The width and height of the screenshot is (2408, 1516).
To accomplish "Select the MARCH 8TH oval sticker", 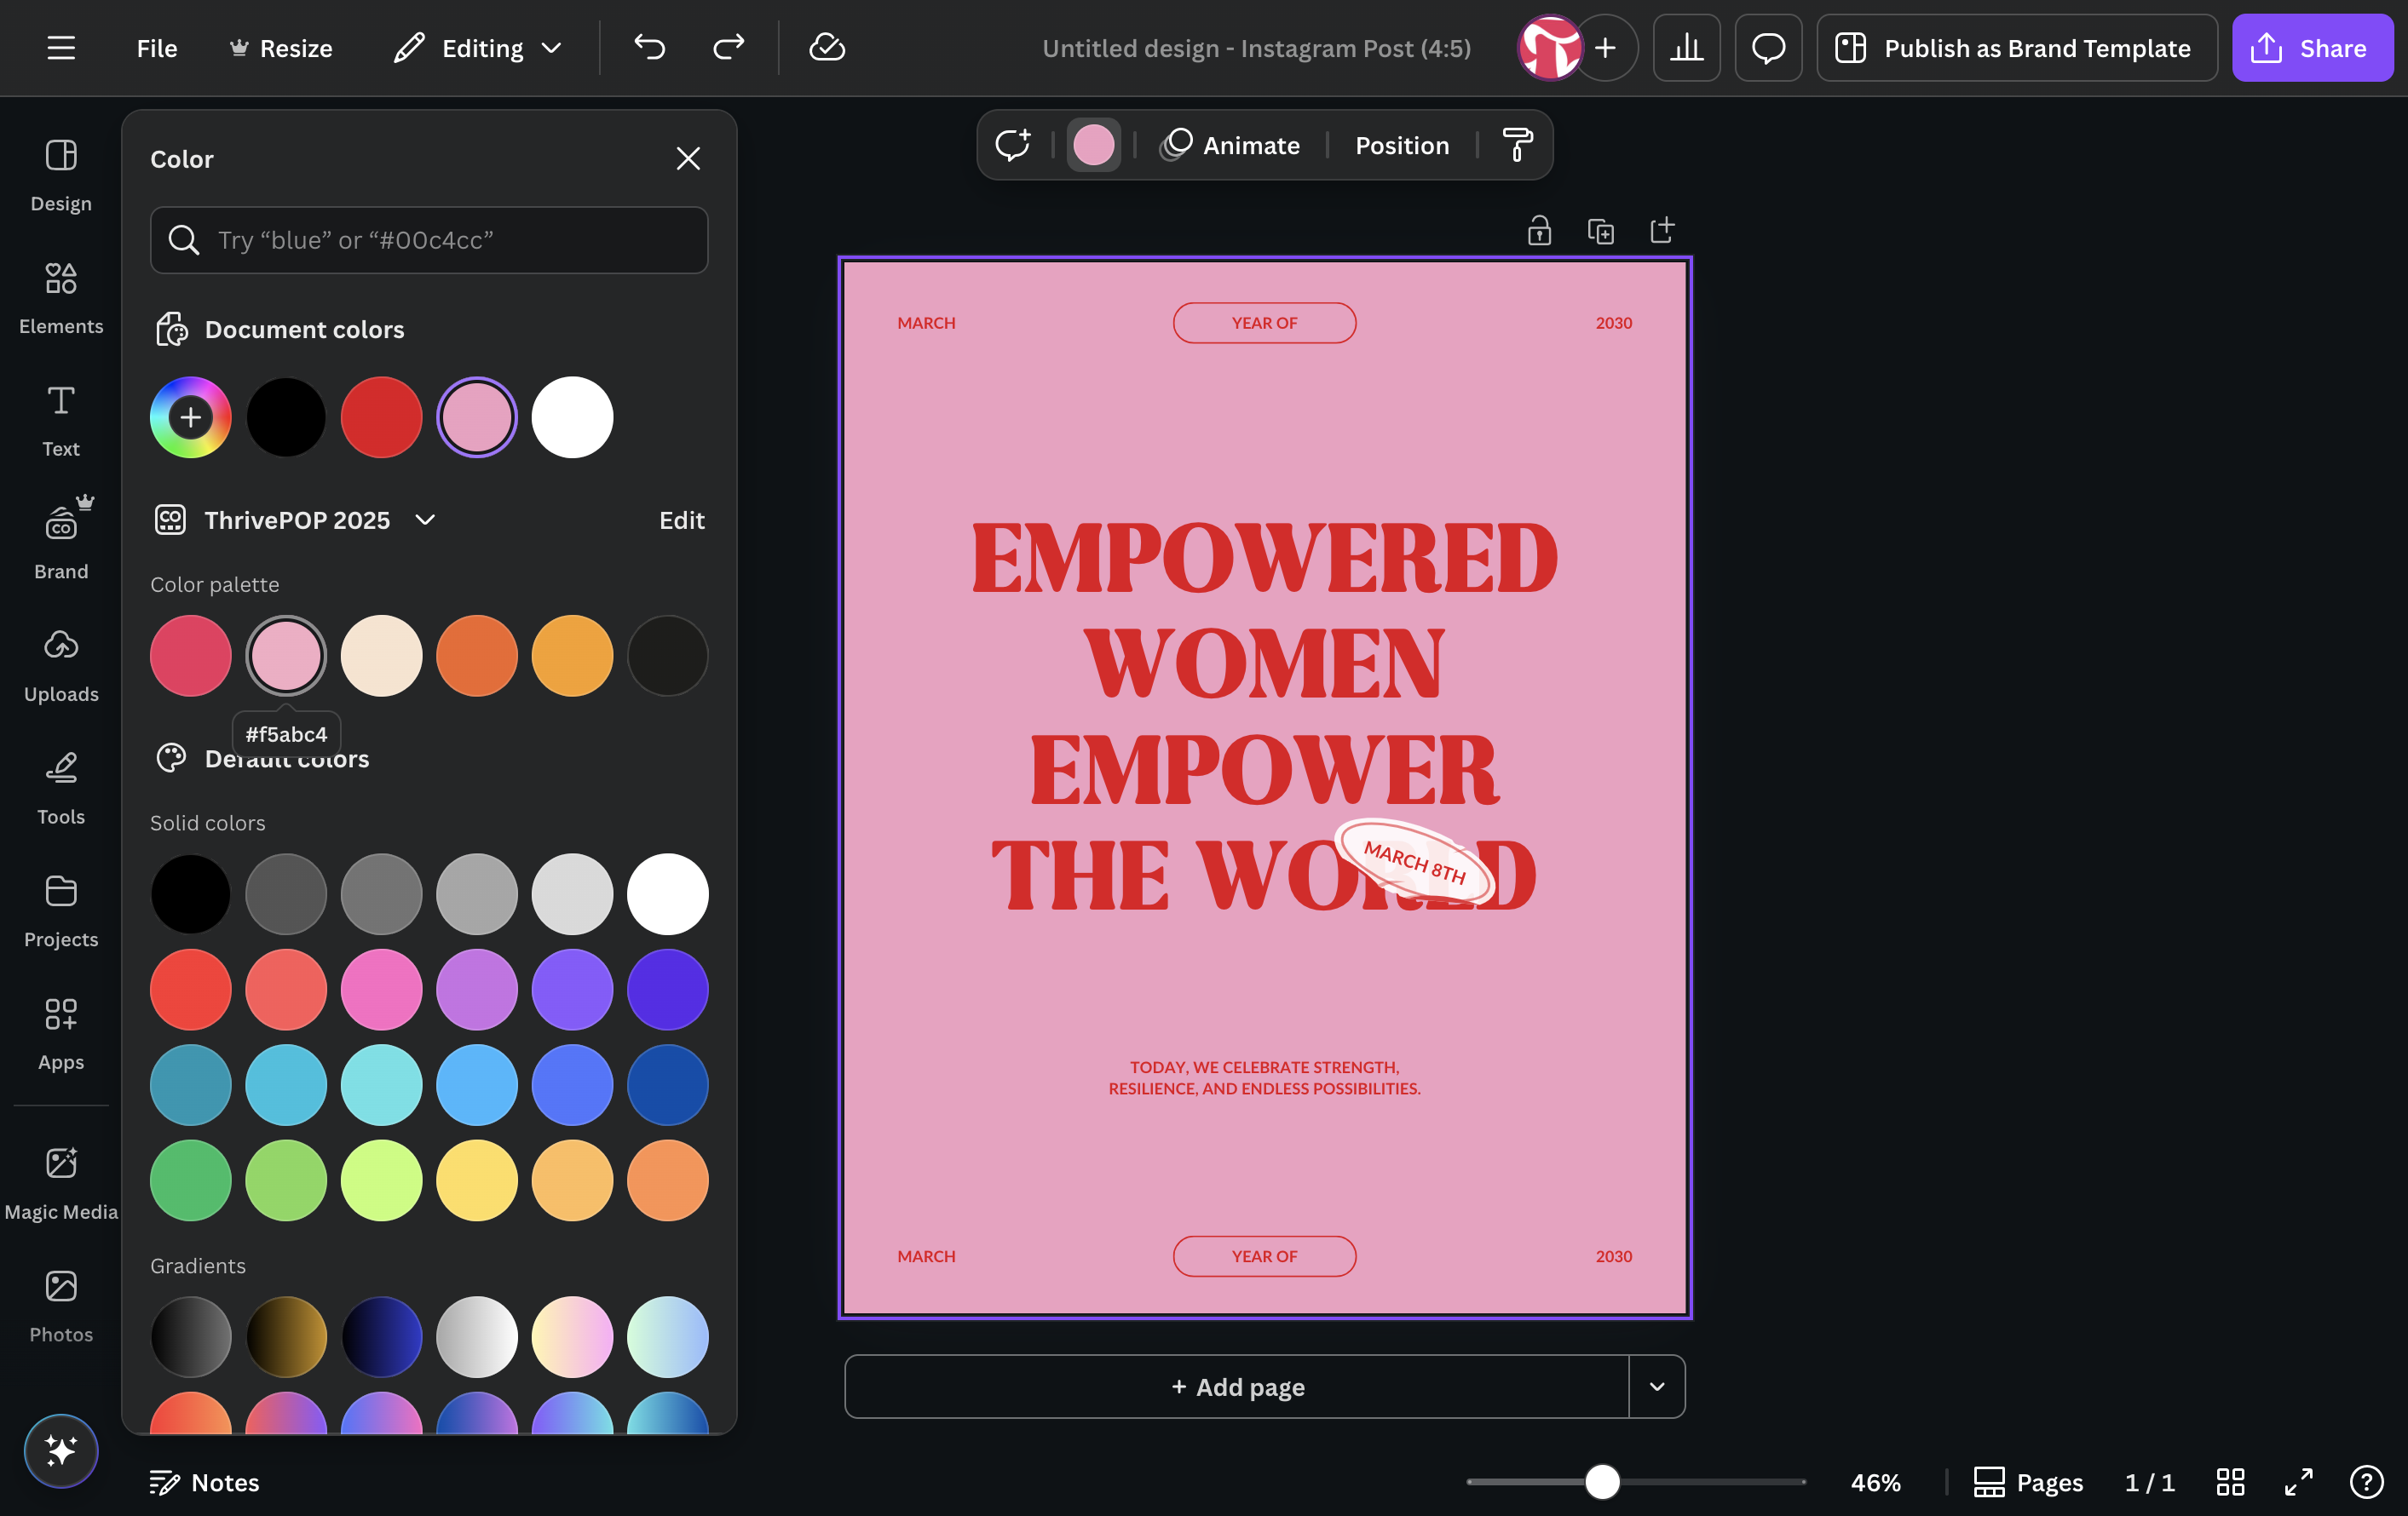I will [x=1415, y=863].
